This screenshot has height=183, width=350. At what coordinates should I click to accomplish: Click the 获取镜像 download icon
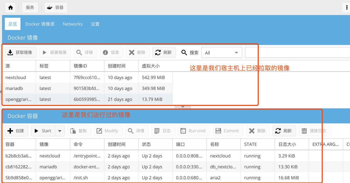point(10,52)
